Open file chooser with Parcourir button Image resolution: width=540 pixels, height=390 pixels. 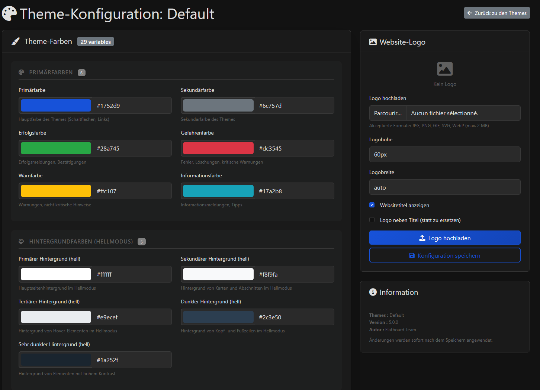tap(388, 113)
